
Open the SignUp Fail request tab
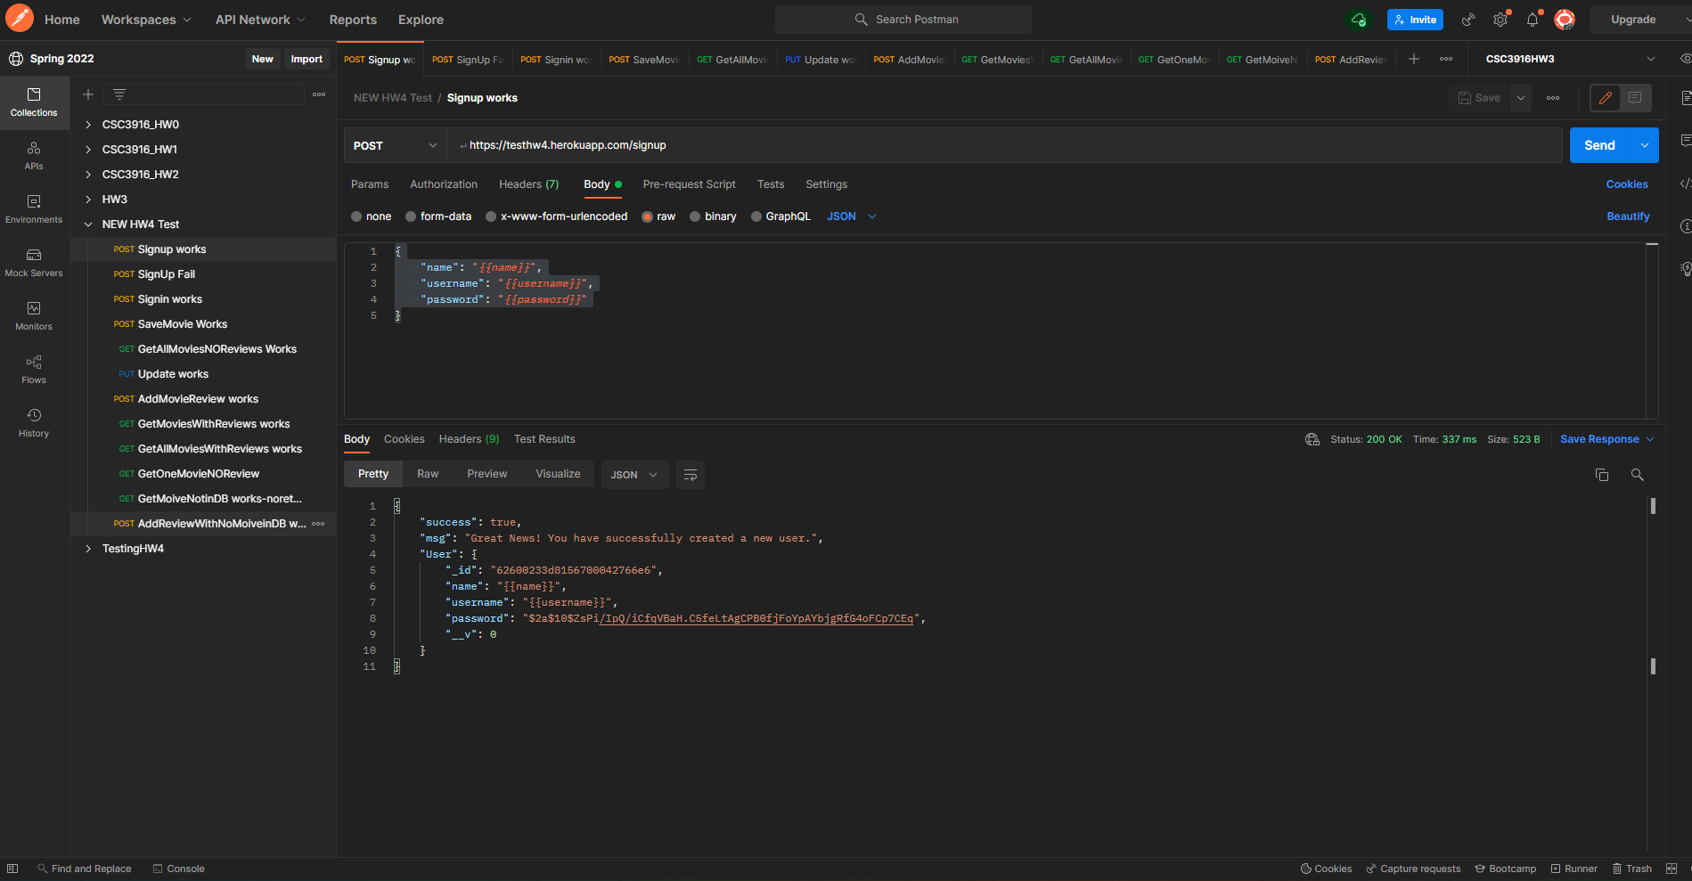click(467, 59)
